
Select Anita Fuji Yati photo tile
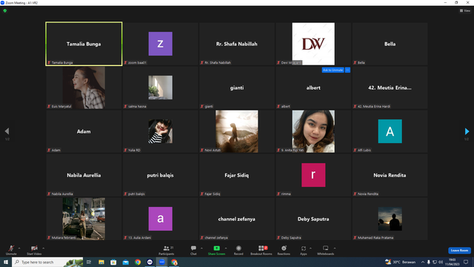point(313,131)
